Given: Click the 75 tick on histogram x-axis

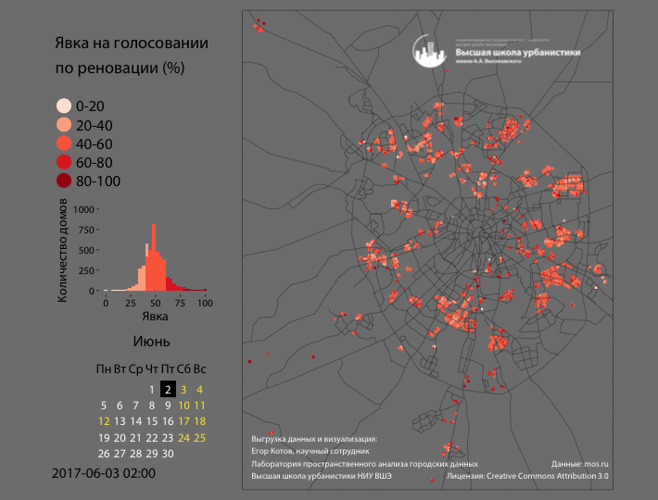Looking at the screenshot, I should click(x=180, y=303).
